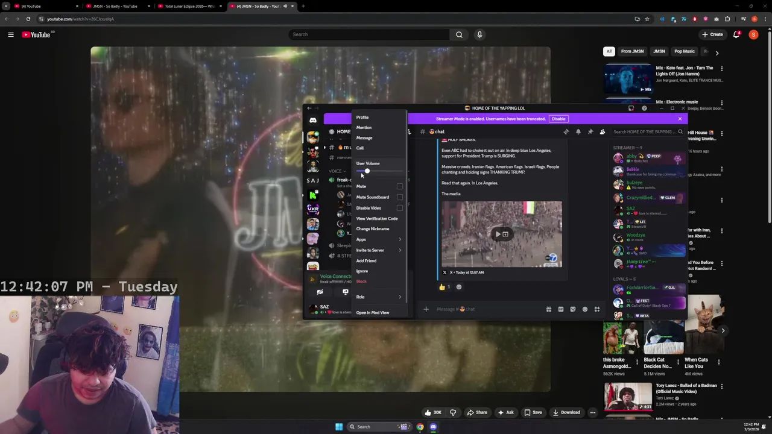Disable Streamer Mode via banner button
This screenshot has height=434, width=772.
point(558,119)
